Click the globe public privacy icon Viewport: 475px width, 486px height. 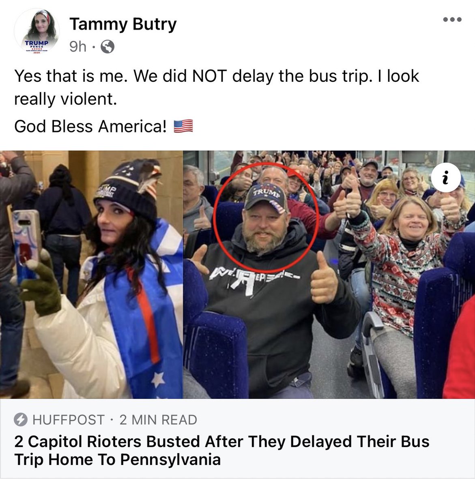click(107, 47)
